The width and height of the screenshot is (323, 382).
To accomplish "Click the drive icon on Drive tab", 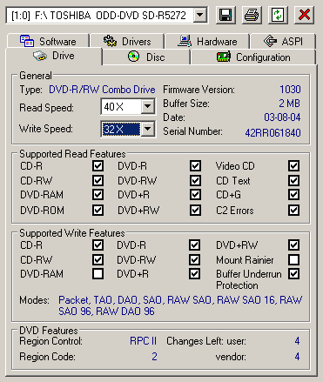I will pyautogui.click(x=40, y=56).
